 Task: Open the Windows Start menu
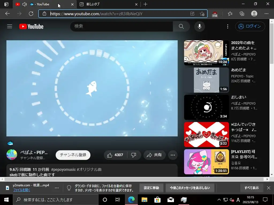[6, 200]
